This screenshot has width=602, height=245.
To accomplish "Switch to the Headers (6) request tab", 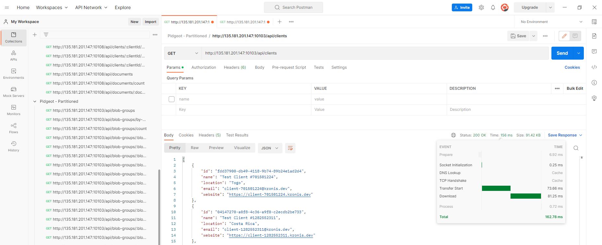I will [x=235, y=67].
